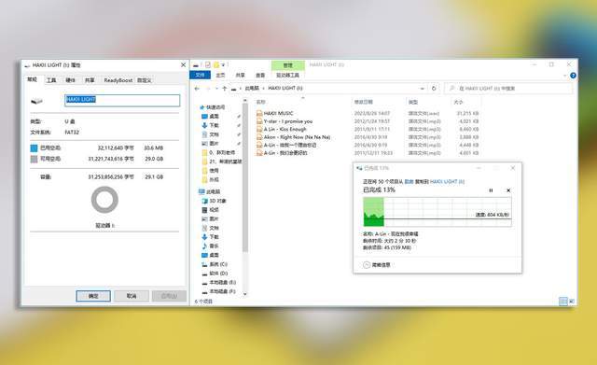Image resolution: width=597 pixels, height=365 pixels.
Task: Click the properties icon in the quick access toolbar
Action: (x=207, y=64)
